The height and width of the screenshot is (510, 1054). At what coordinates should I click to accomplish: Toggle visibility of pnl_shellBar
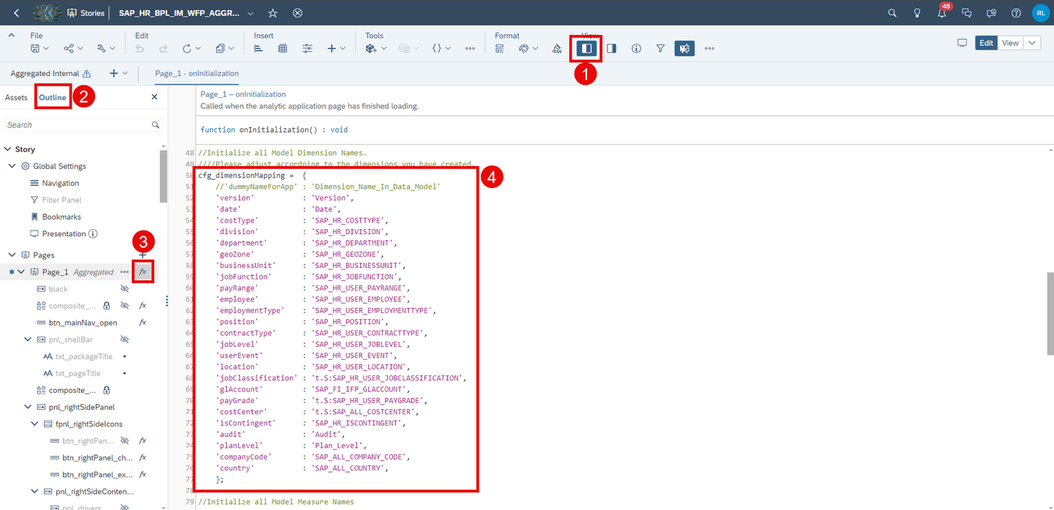pyautogui.click(x=124, y=340)
